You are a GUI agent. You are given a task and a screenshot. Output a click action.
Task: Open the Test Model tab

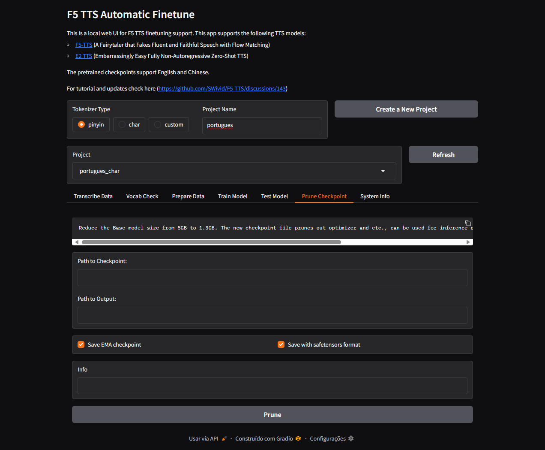(x=275, y=196)
